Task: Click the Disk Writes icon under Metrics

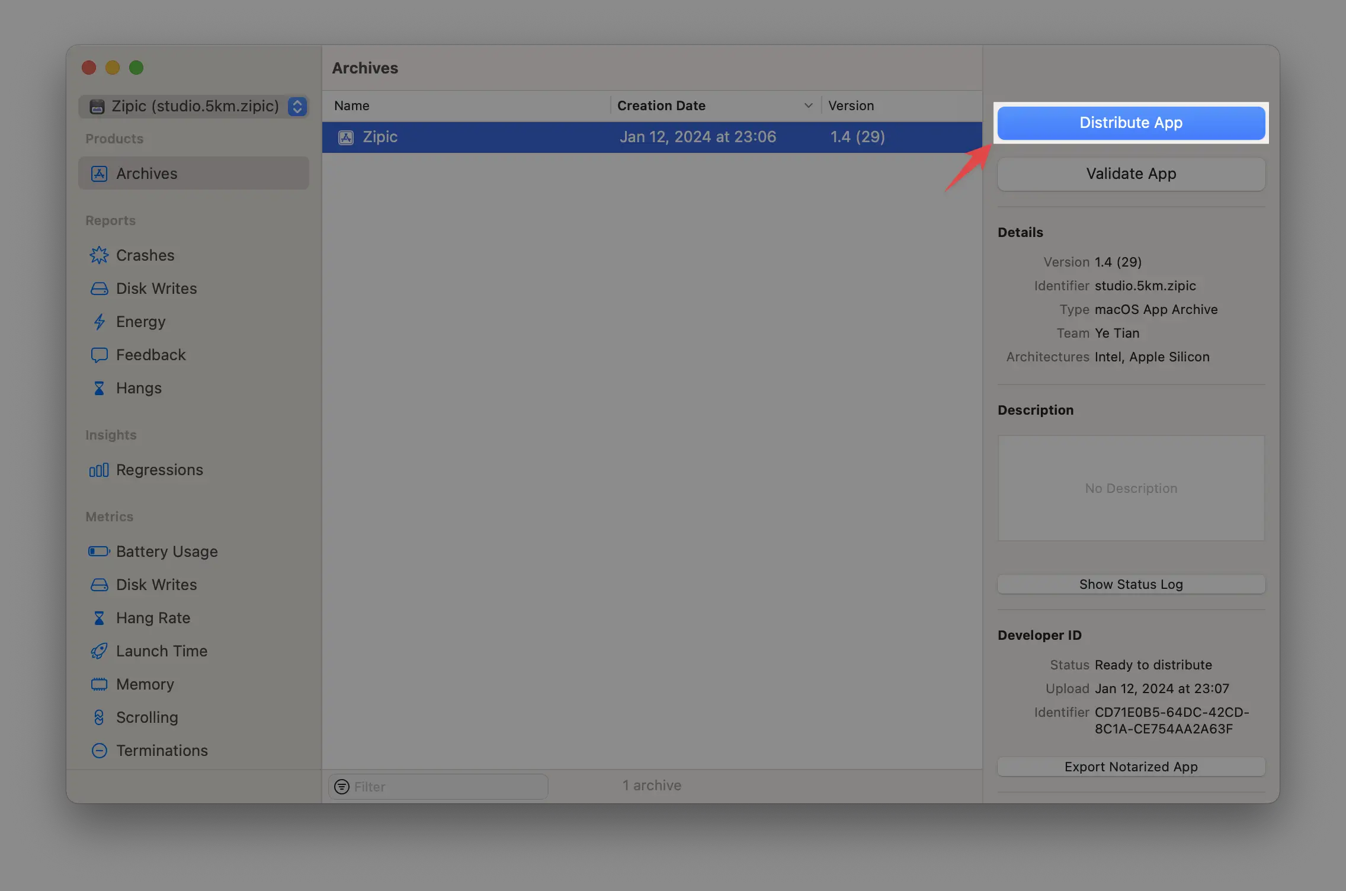Action: tap(99, 585)
